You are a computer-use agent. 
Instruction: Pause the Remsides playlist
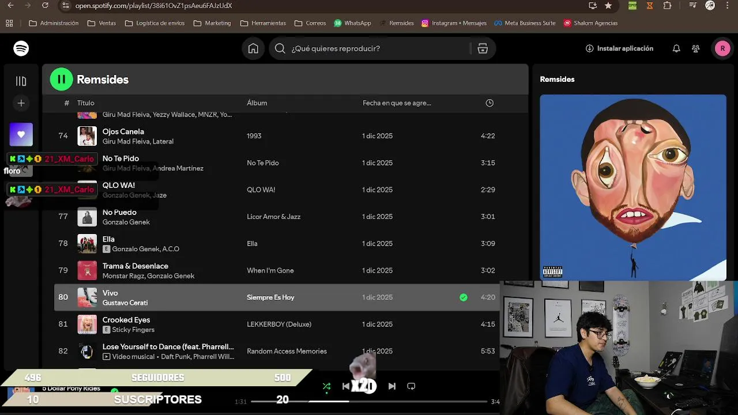coord(61,80)
